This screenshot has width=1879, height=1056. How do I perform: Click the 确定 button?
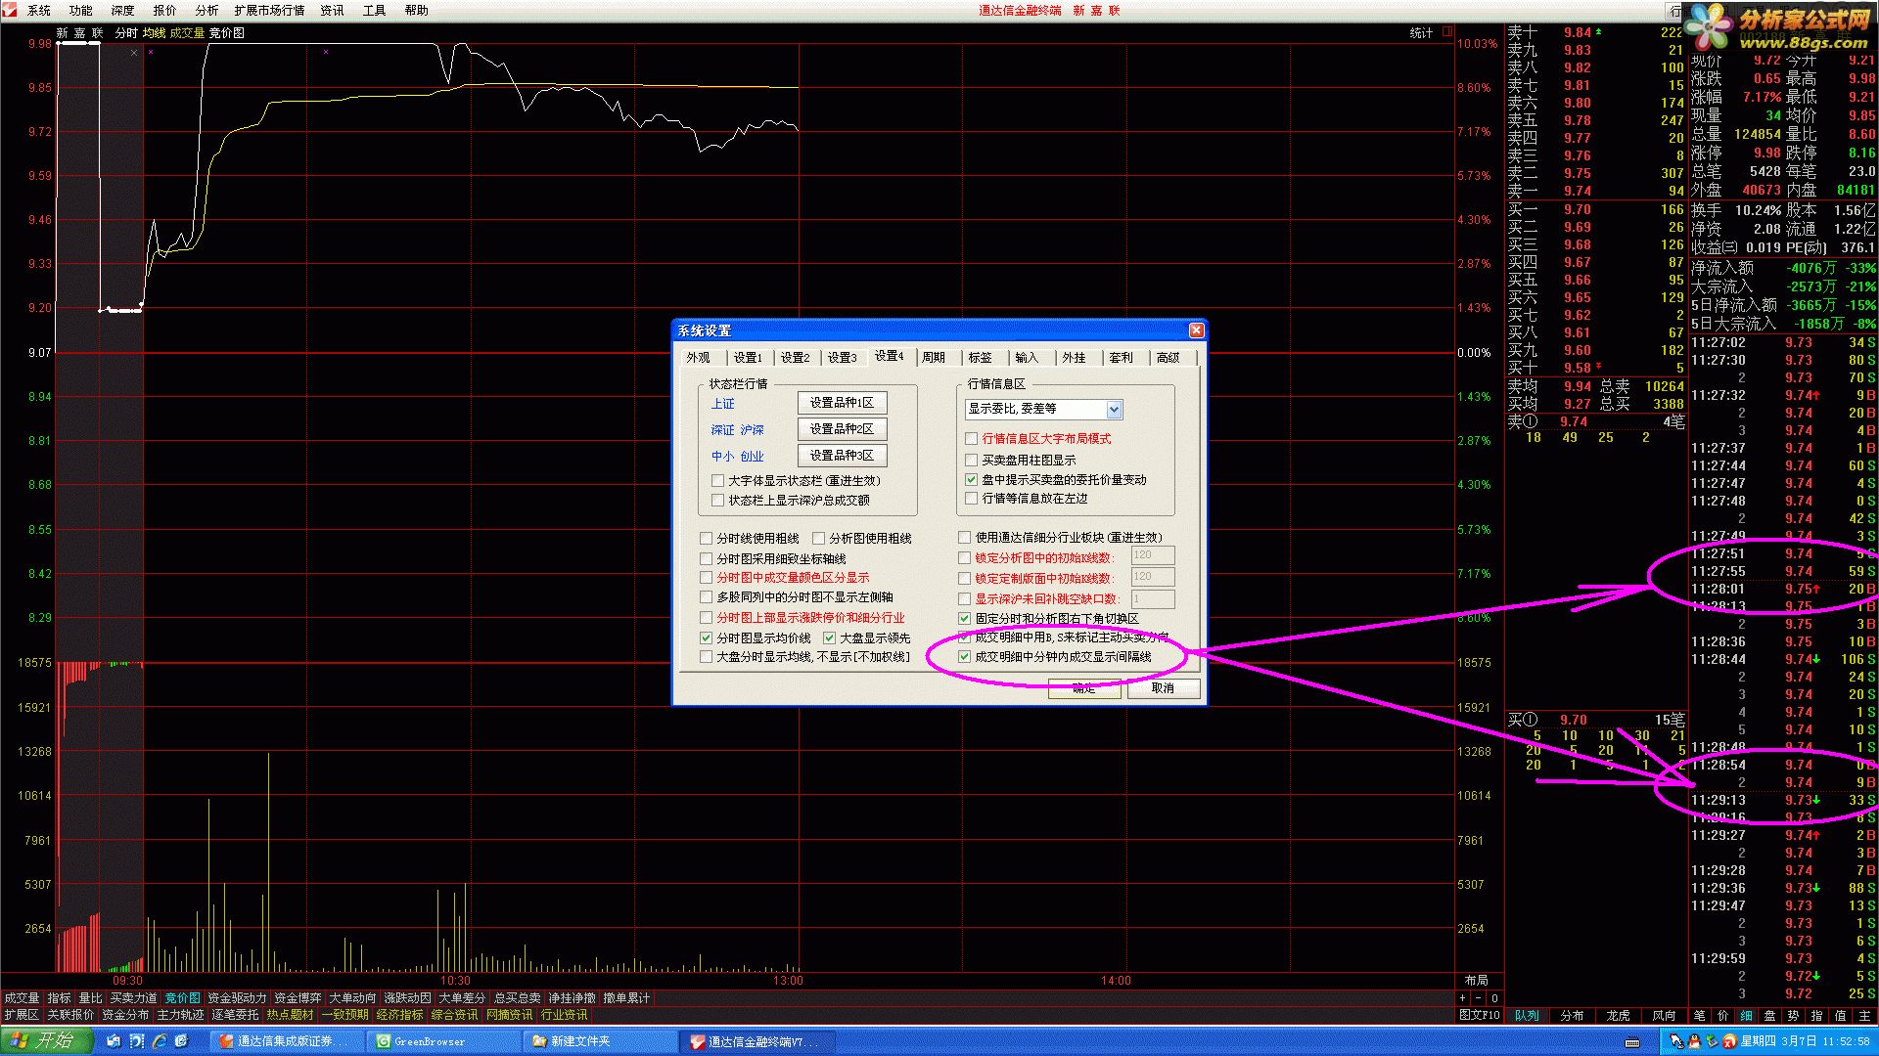pos(1083,688)
